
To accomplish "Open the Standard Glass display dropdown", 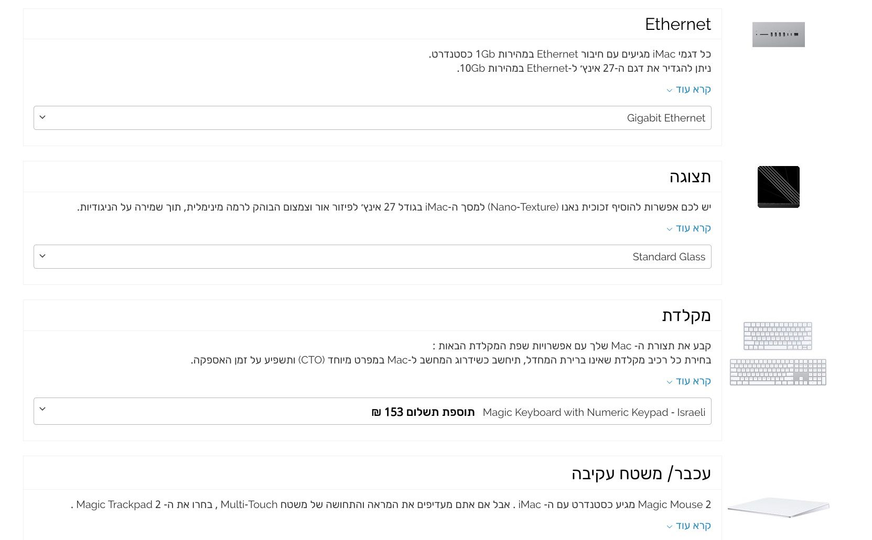I will click(372, 257).
